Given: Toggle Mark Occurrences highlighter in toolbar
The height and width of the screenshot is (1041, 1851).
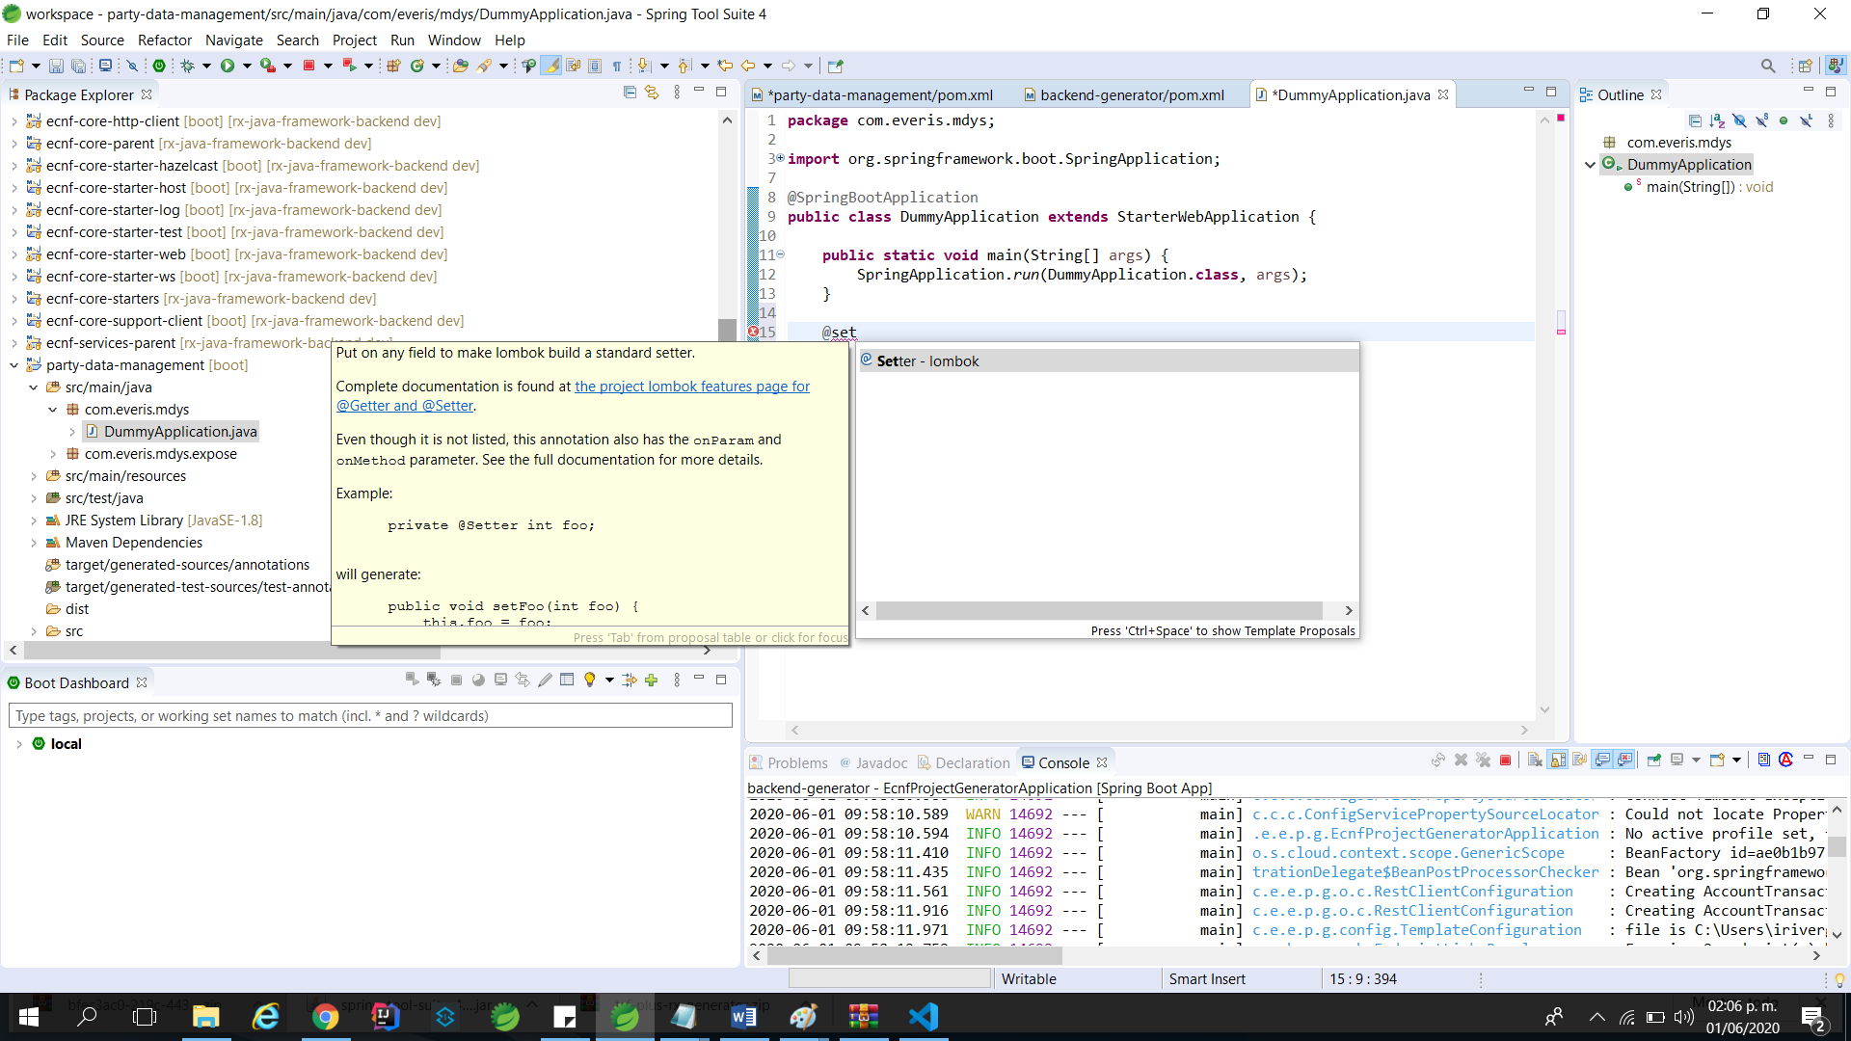Looking at the screenshot, I should pos(550,66).
